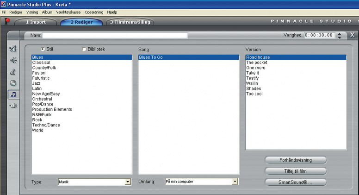Select the Stil radio button
This screenshot has height=195, width=359.
click(x=43, y=49)
